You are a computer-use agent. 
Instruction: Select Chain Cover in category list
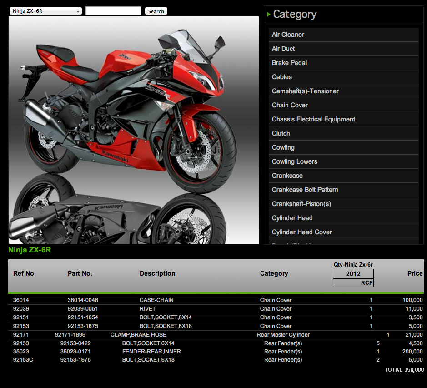click(343, 105)
